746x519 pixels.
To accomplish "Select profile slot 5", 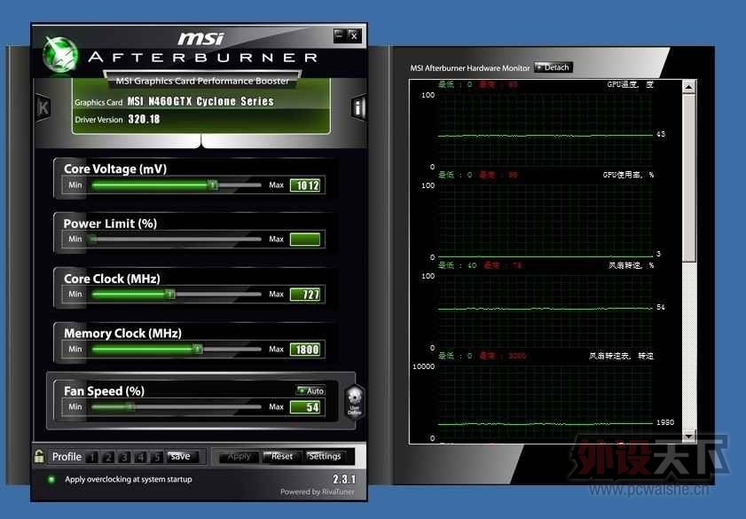I will pos(156,457).
